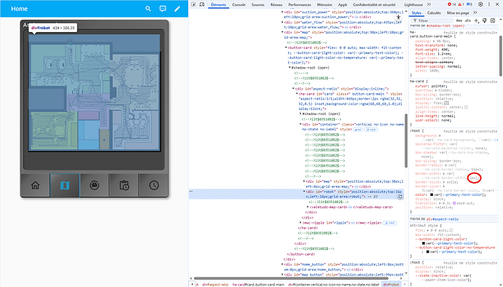Screen dimensions: 503x287
Task: Click the accessibility tree toggle icon
Action: coord(398,17)
